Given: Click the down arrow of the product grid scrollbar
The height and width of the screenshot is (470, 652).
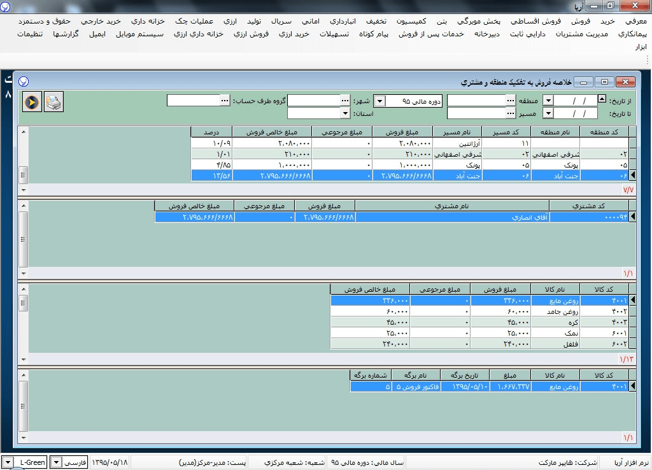Looking at the screenshot, I should click(x=24, y=359).
